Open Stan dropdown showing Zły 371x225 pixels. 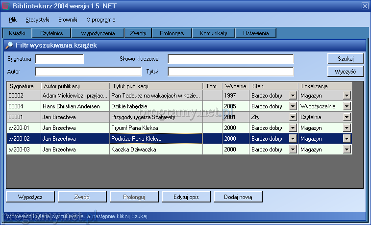[293, 117]
